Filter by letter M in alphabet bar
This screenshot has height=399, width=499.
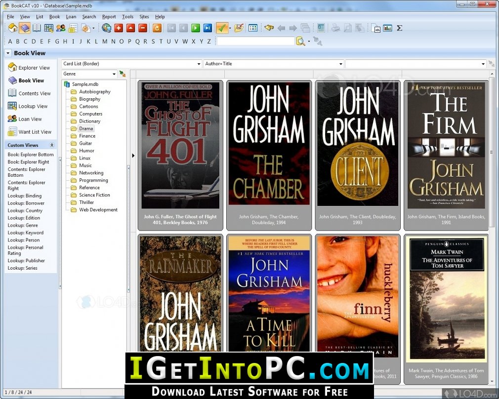(x=105, y=41)
